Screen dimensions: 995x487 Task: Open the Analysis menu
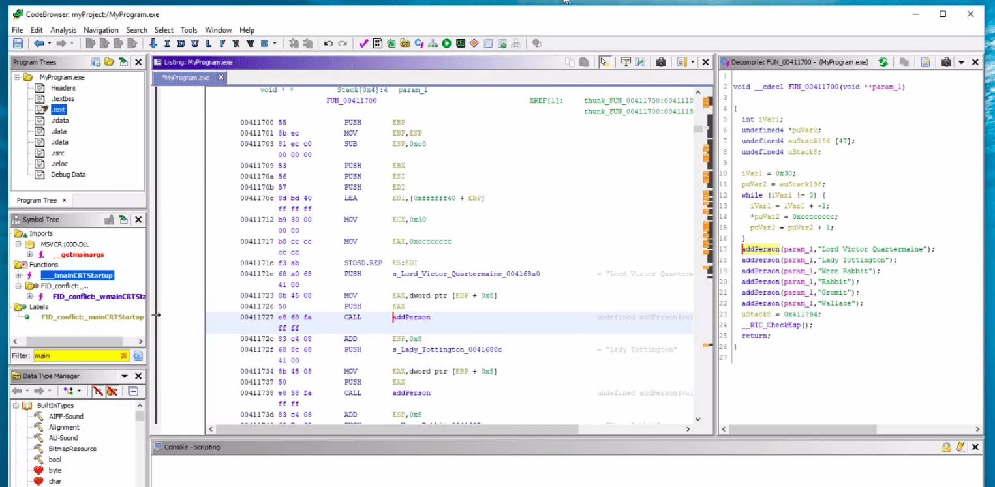(63, 30)
